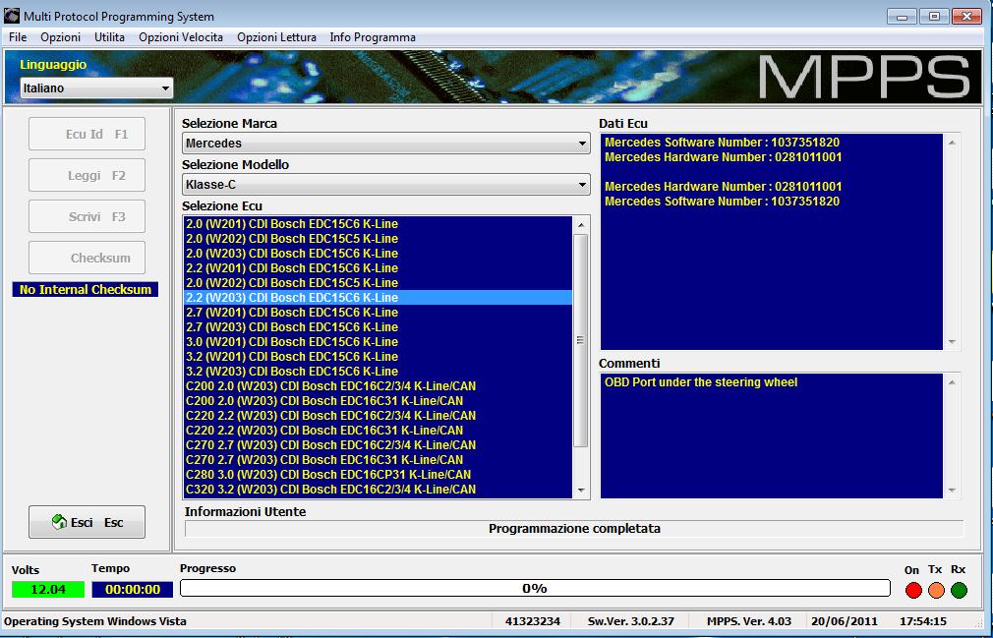The height and width of the screenshot is (638, 993).
Task: Click the Tempo timer 00:00:00
Action: (133, 590)
